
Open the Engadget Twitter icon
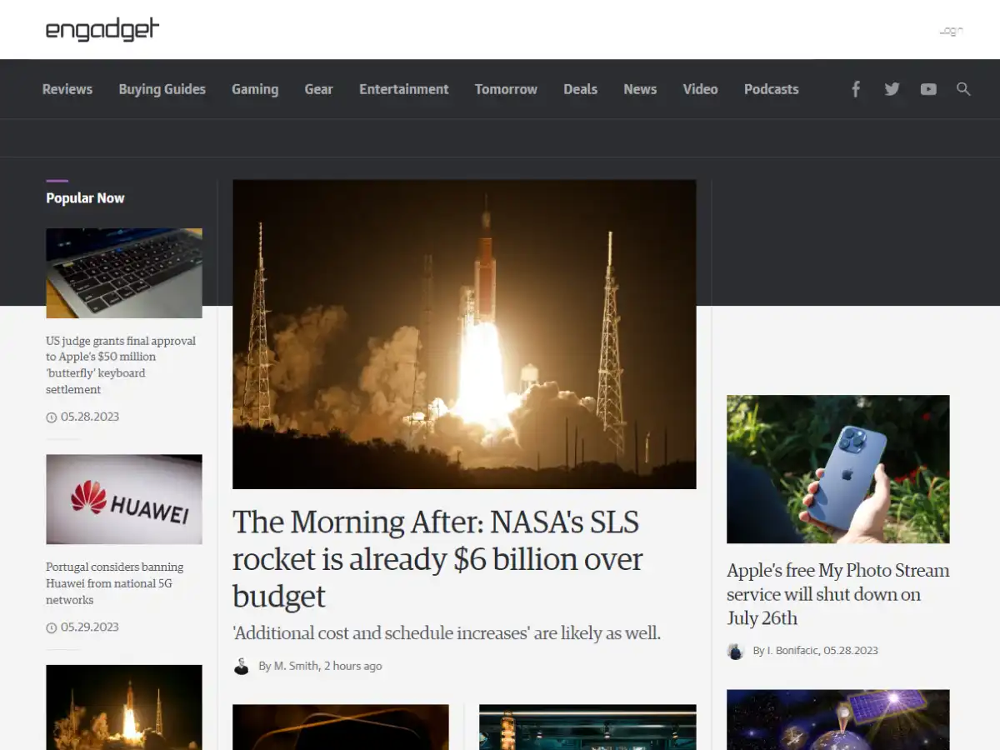click(892, 89)
